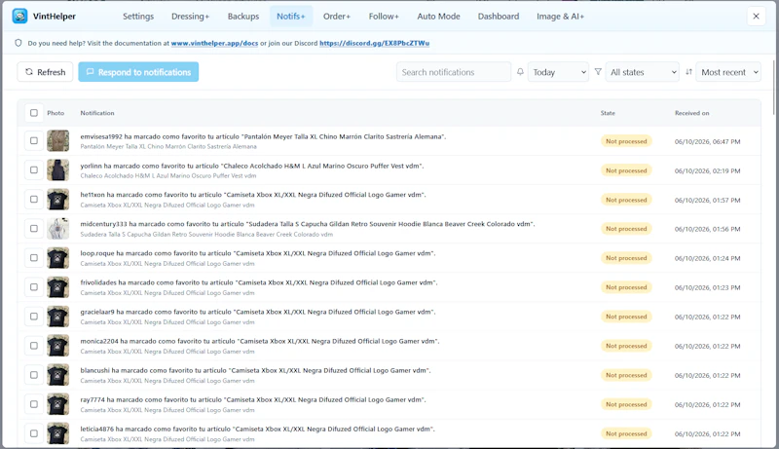Click the bell icon beside Today

pos(520,72)
